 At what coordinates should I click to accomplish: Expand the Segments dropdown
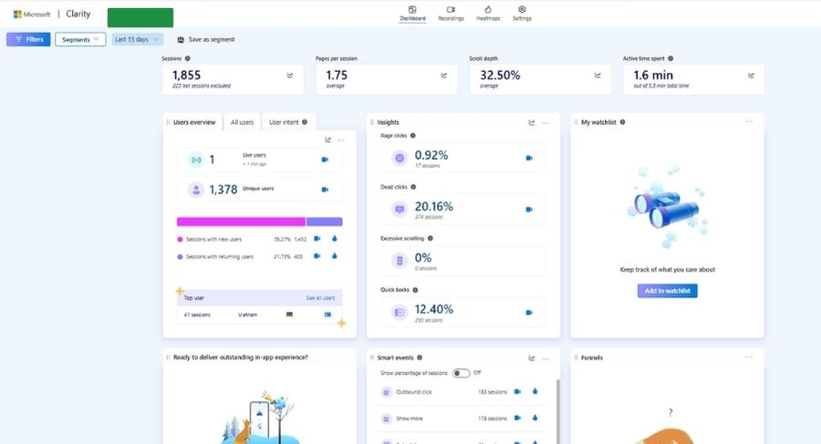(80, 39)
